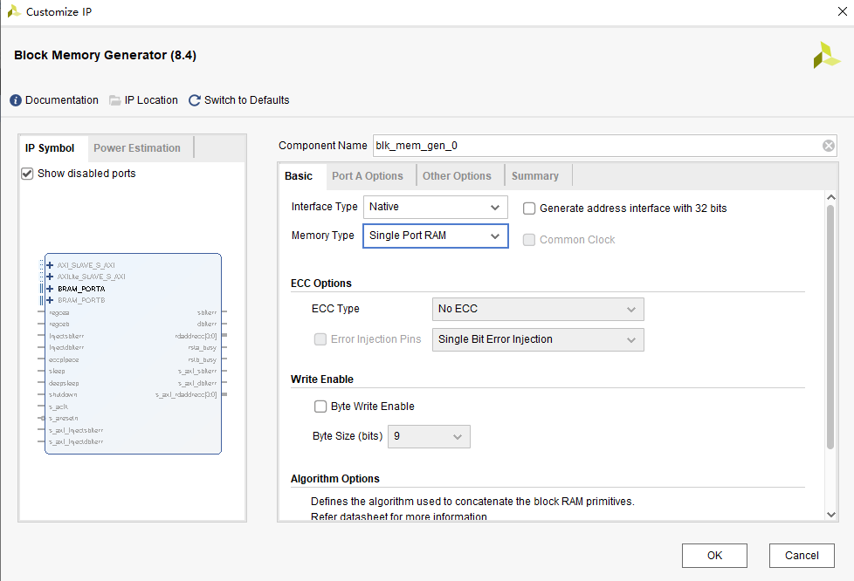Viewport: 854px width, 581px height.
Task: Switch to the Basic tab
Action: tap(299, 176)
